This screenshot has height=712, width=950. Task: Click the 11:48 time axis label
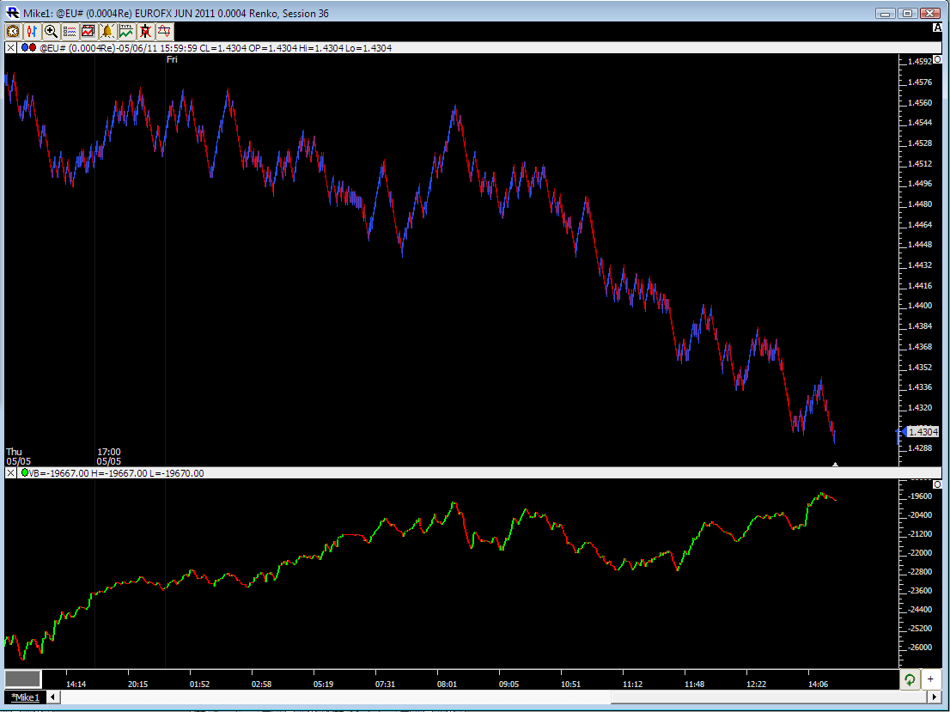[694, 685]
